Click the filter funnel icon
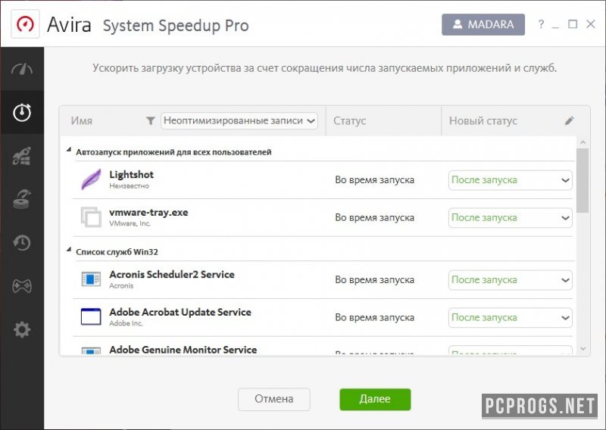606x430 pixels. click(x=151, y=121)
